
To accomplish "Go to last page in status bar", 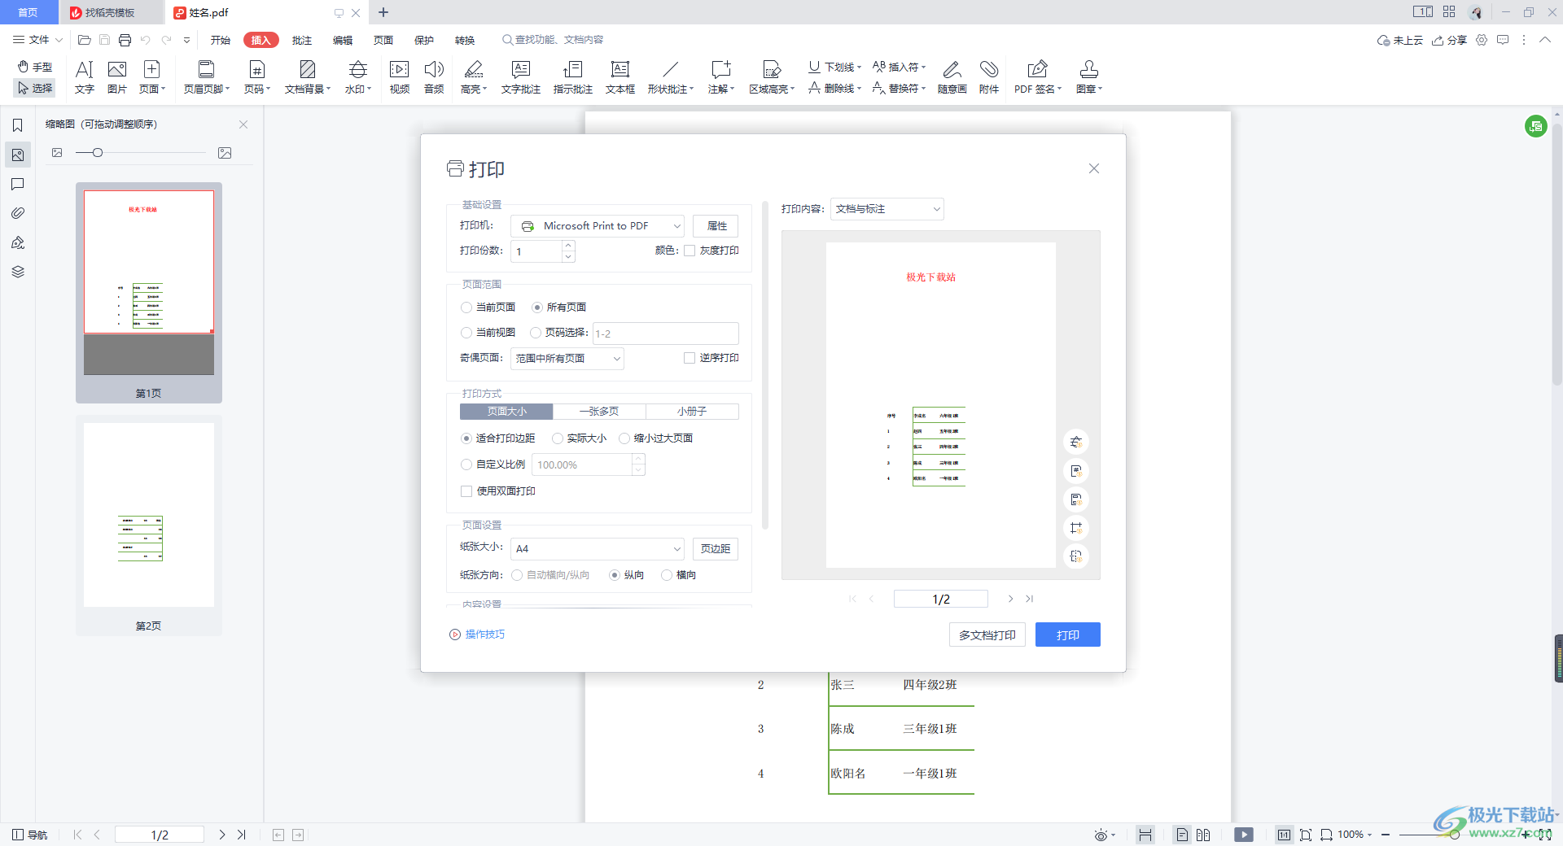I will [x=242, y=835].
